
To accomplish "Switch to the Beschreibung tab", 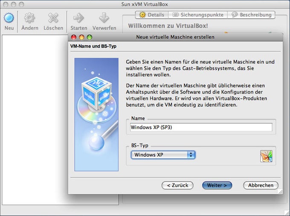I will 251,15.
